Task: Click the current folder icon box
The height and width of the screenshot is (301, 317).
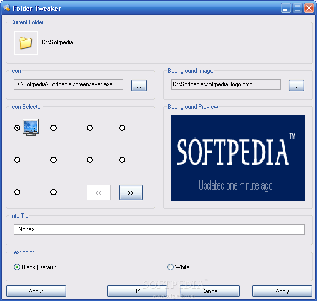Action: pyautogui.click(x=26, y=43)
